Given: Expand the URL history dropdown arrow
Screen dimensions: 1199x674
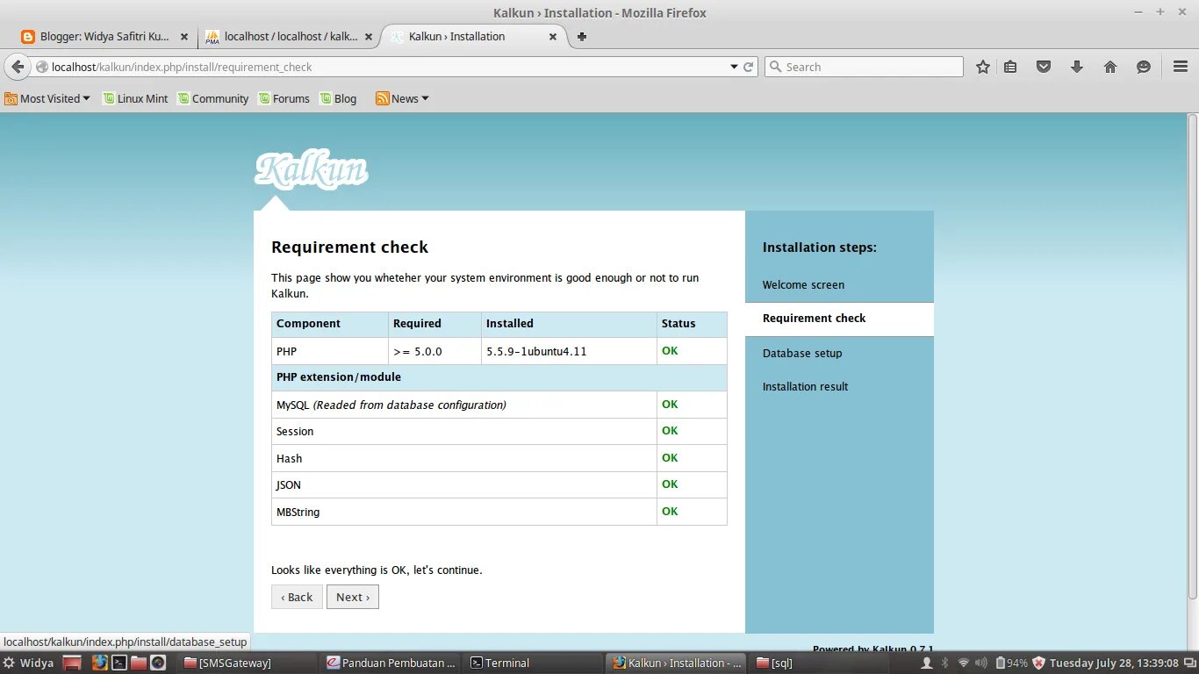Looking at the screenshot, I should 734,67.
